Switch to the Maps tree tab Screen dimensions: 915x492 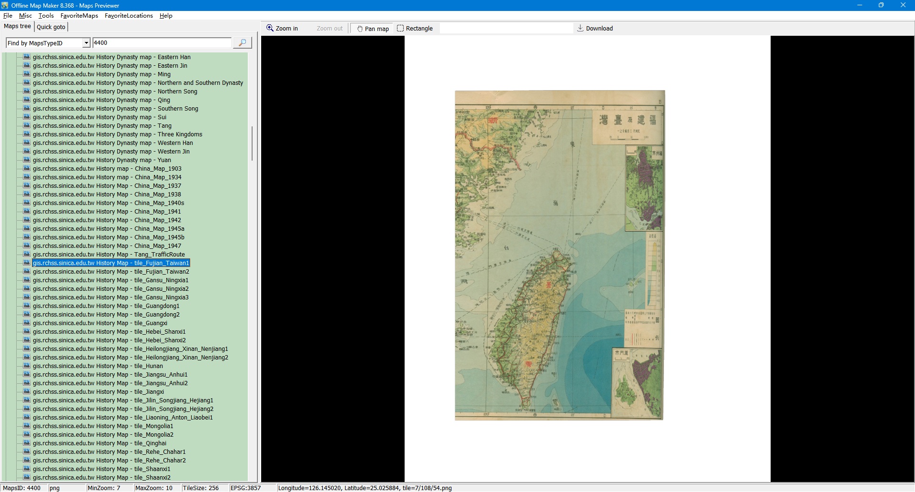[x=17, y=26]
